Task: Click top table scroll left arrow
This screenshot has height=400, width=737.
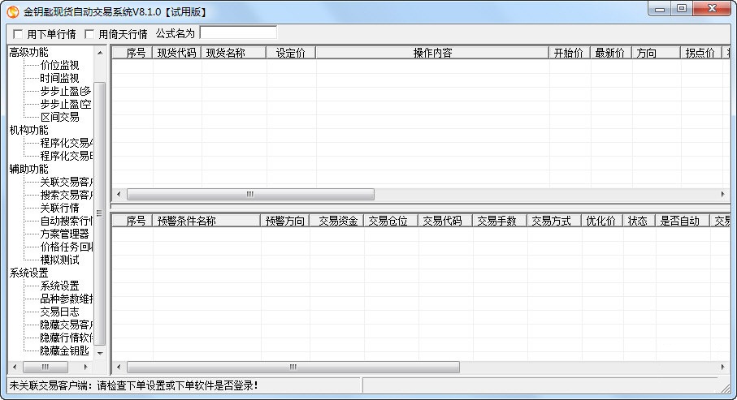Action: pyautogui.click(x=119, y=195)
